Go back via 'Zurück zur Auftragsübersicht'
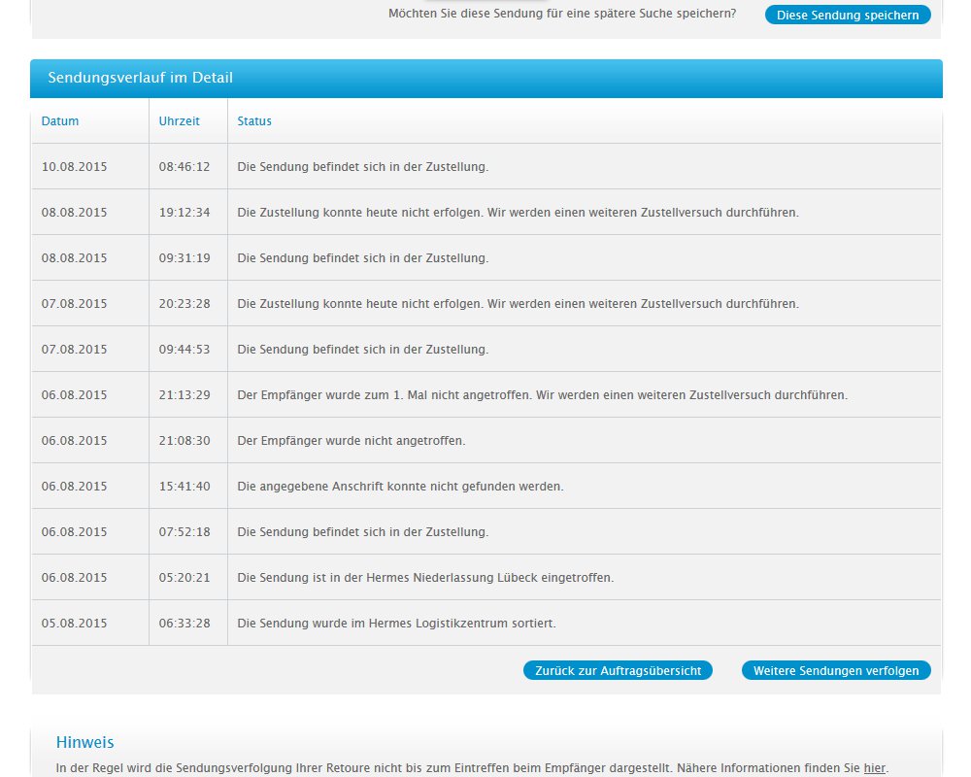 pyautogui.click(x=618, y=670)
